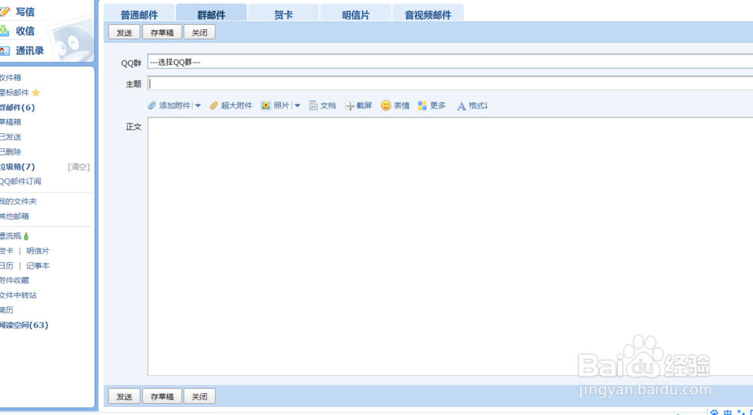The image size is (753, 415).
Task: Click the [清空] empty junk link
Action: point(79,166)
